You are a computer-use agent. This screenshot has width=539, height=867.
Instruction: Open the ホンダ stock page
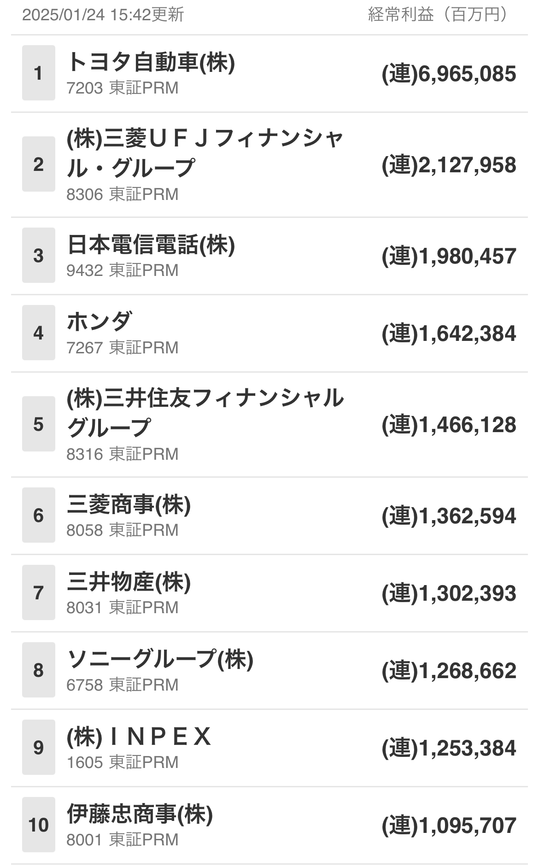[100, 322]
